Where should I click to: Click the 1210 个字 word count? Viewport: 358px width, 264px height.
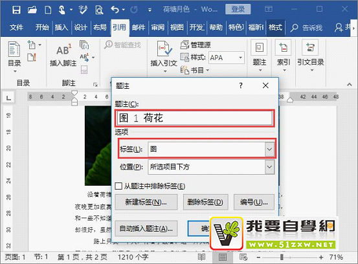point(133,257)
